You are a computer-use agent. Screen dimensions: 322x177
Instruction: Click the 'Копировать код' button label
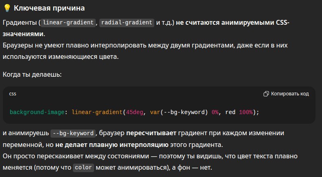click(x=290, y=94)
